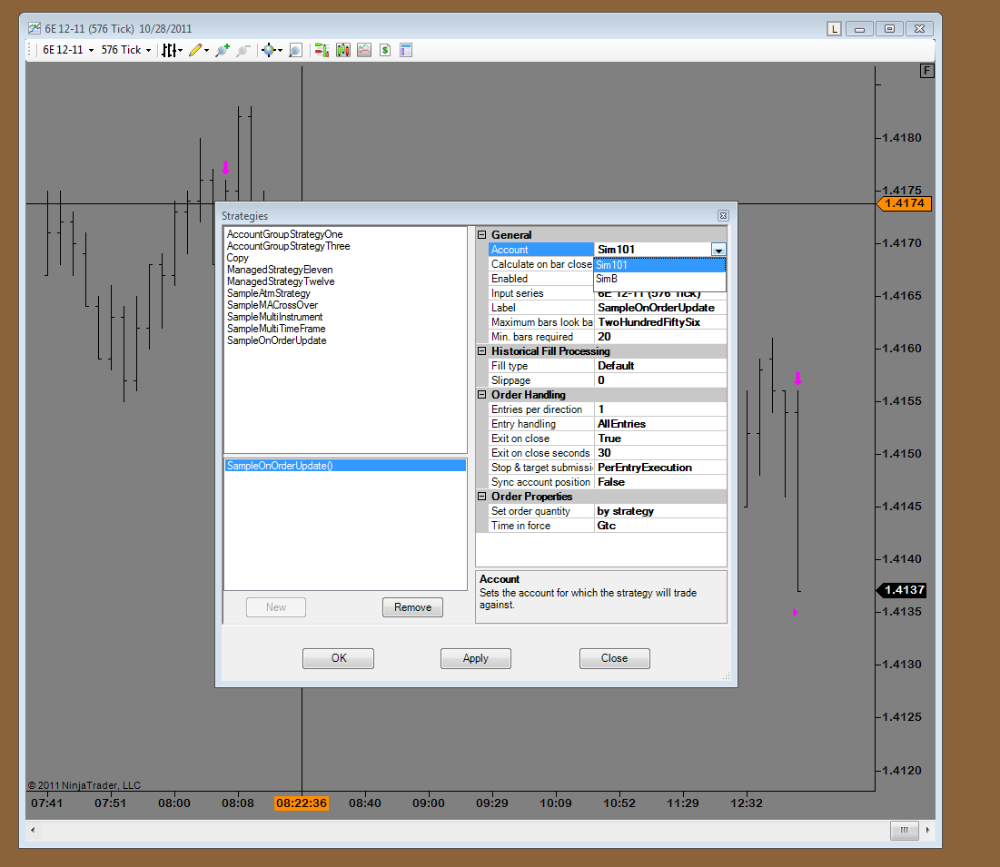This screenshot has width=1000, height=867.
Task: Open the 6E 12-11 instrument dropdown
Action: coord(68,50)
